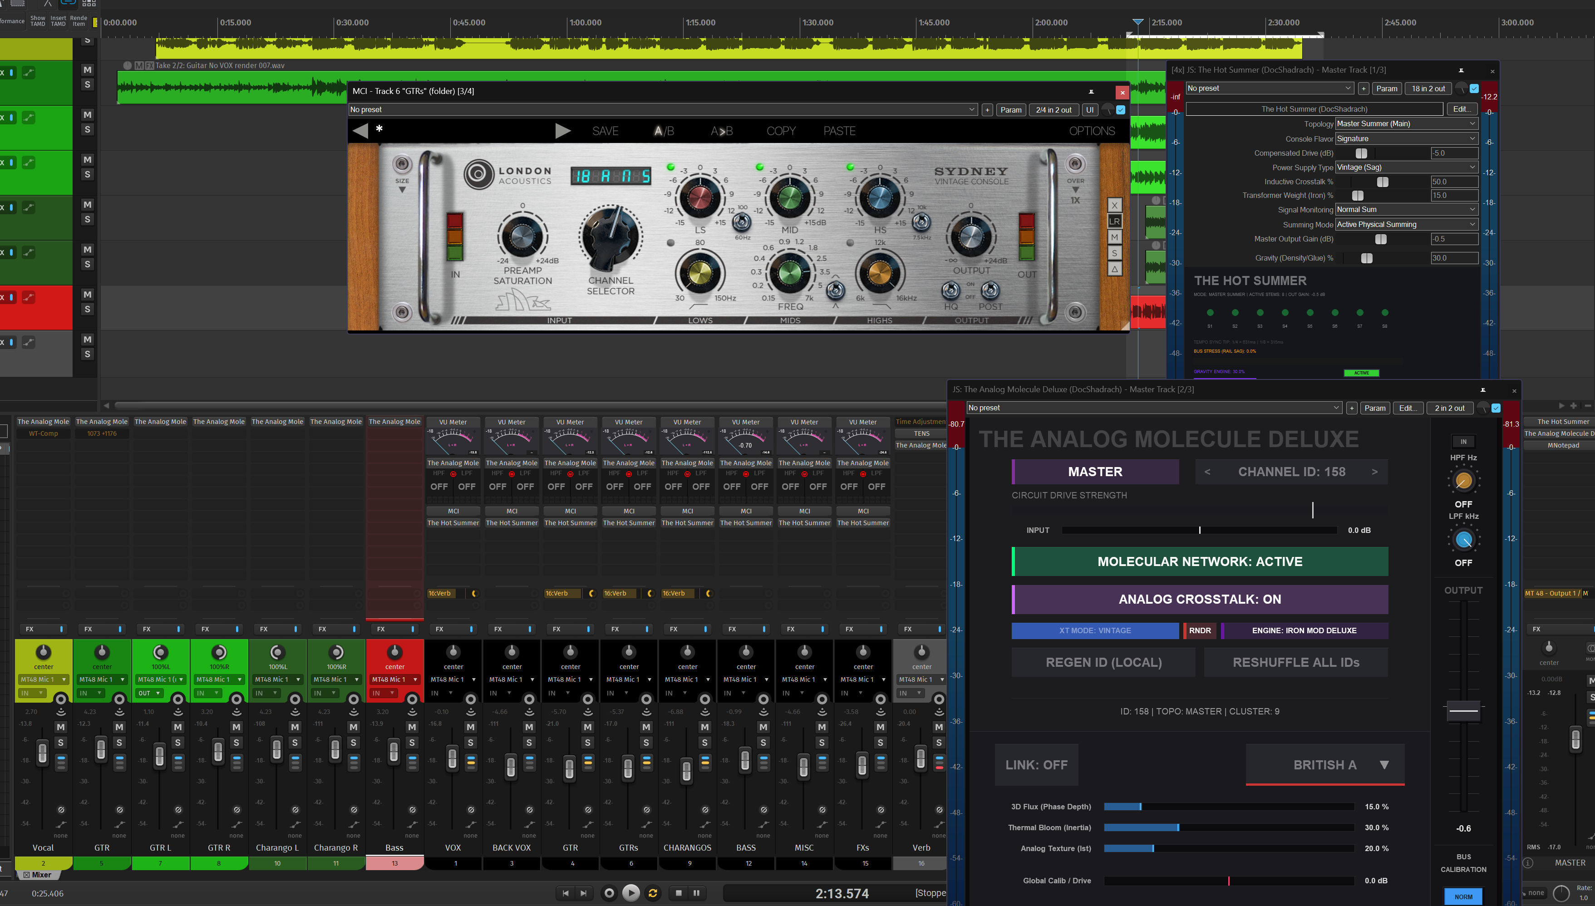Click the X side button on MCI plugin

1114,205
